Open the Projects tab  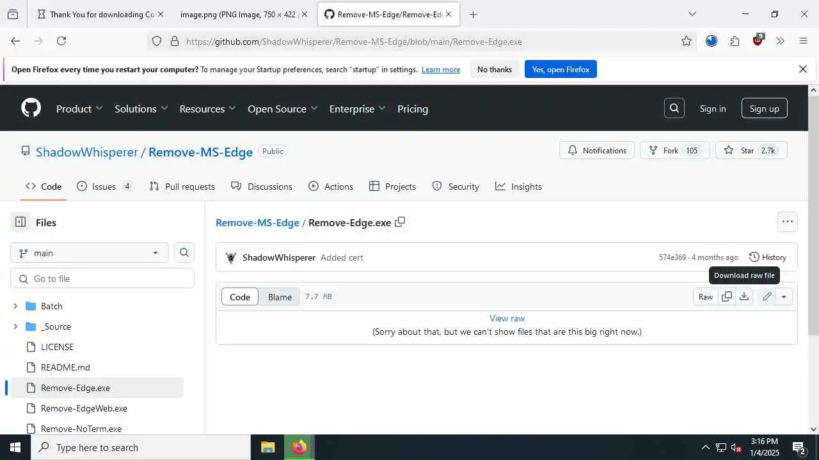393,186
